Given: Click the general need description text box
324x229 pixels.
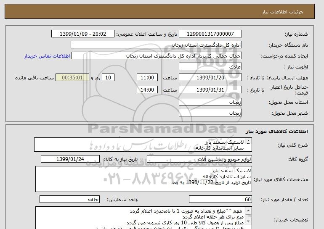Looking at the screenshot, I should click(x=143, y=145).
